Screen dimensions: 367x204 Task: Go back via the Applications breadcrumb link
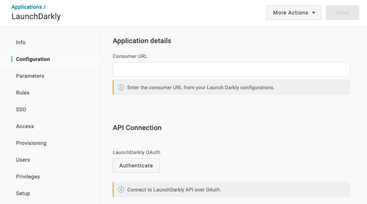pyautogui.click(x=26, y=7)
